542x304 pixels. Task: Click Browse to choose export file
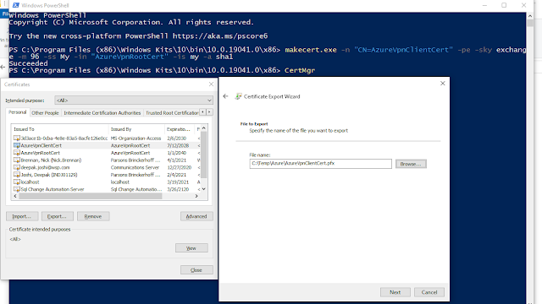point(411,164)
